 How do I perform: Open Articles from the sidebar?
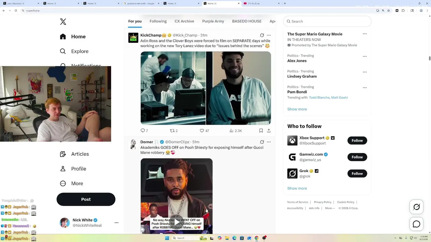tap(74, 154)
